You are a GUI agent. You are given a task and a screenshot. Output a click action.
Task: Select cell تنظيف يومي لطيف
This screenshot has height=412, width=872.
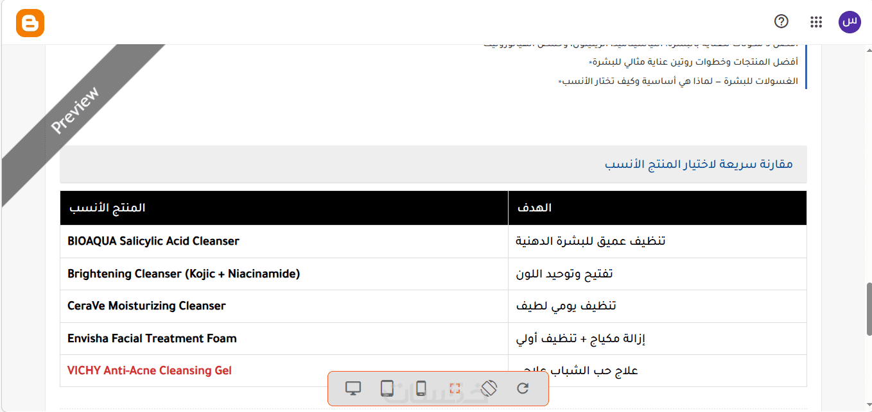[x=658, y=306]
